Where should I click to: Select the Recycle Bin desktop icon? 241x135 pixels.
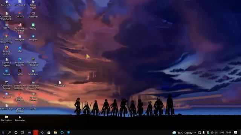(6, 3)
